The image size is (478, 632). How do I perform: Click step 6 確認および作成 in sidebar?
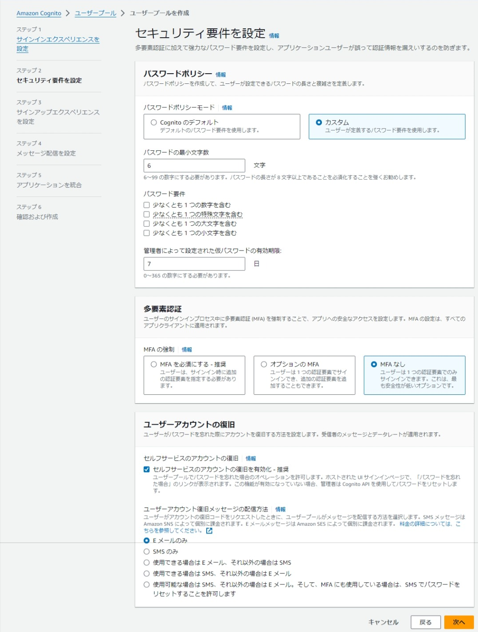(x=37, y=217)
